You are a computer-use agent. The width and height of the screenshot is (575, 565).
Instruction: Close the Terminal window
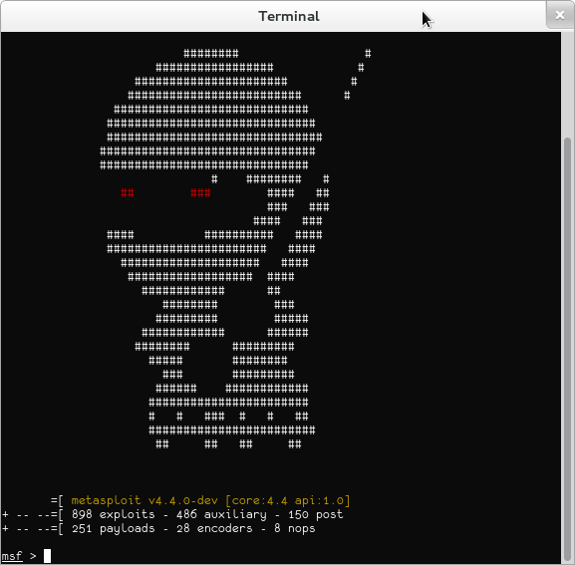point(560,15)
